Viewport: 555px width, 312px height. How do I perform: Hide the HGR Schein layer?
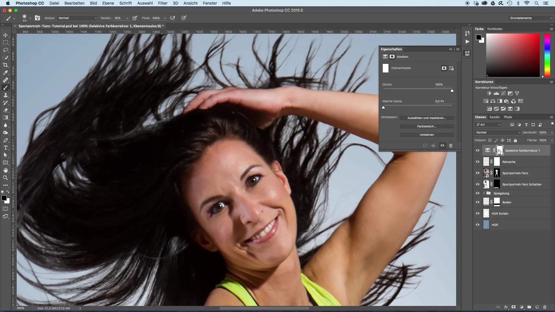click(478, 213)
